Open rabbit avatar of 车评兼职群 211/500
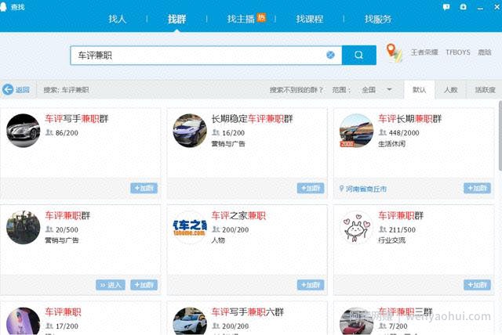Screen dimensions: 502x335 [x=356, y=228]
